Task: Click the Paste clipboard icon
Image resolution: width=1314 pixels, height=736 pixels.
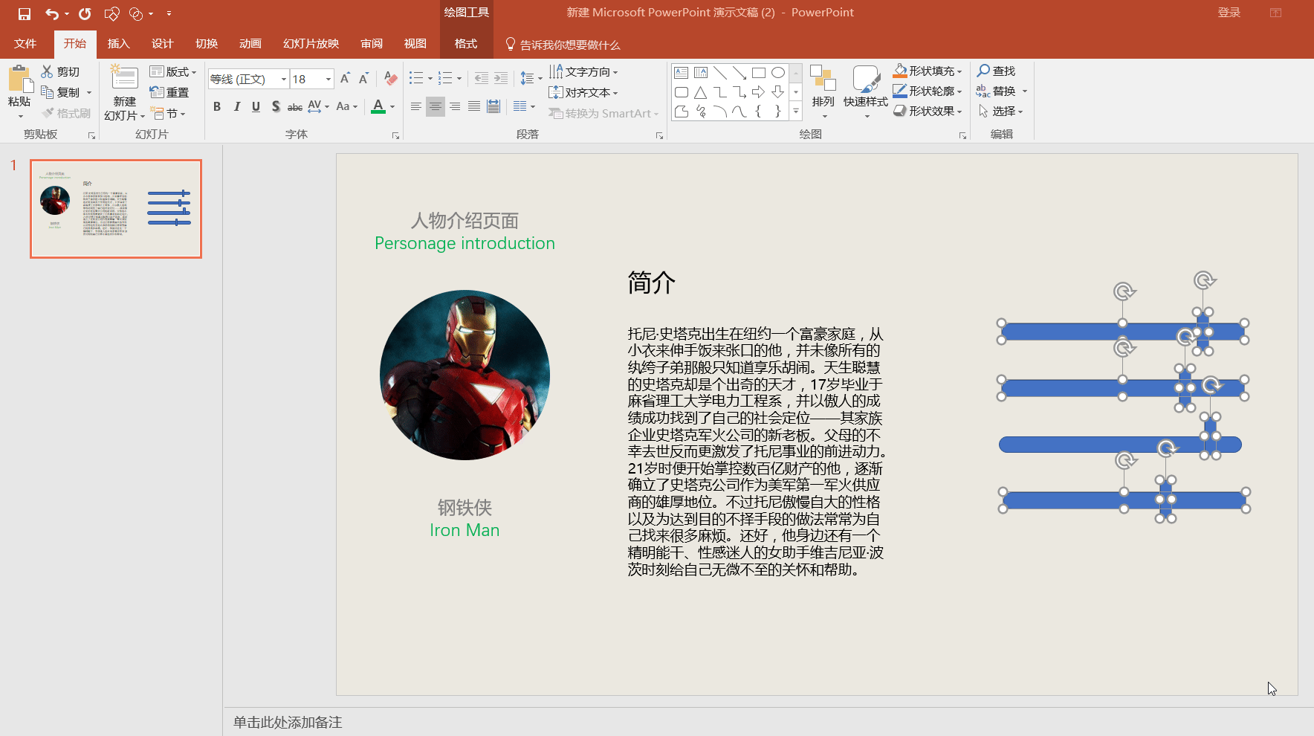Action: tap(19, 80)
